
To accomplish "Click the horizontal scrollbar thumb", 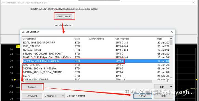I will point(89,81).
